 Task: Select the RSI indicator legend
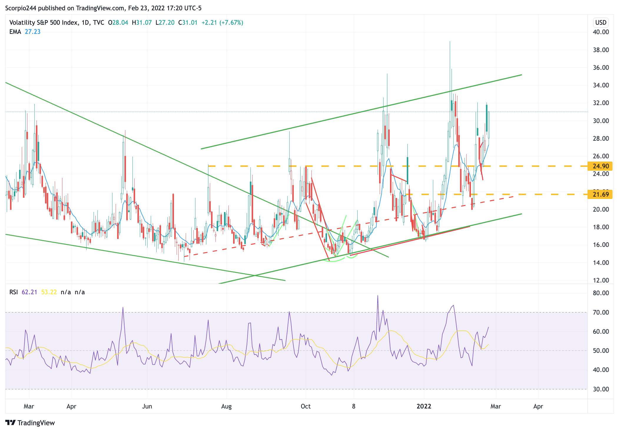[x=14, y=292]
